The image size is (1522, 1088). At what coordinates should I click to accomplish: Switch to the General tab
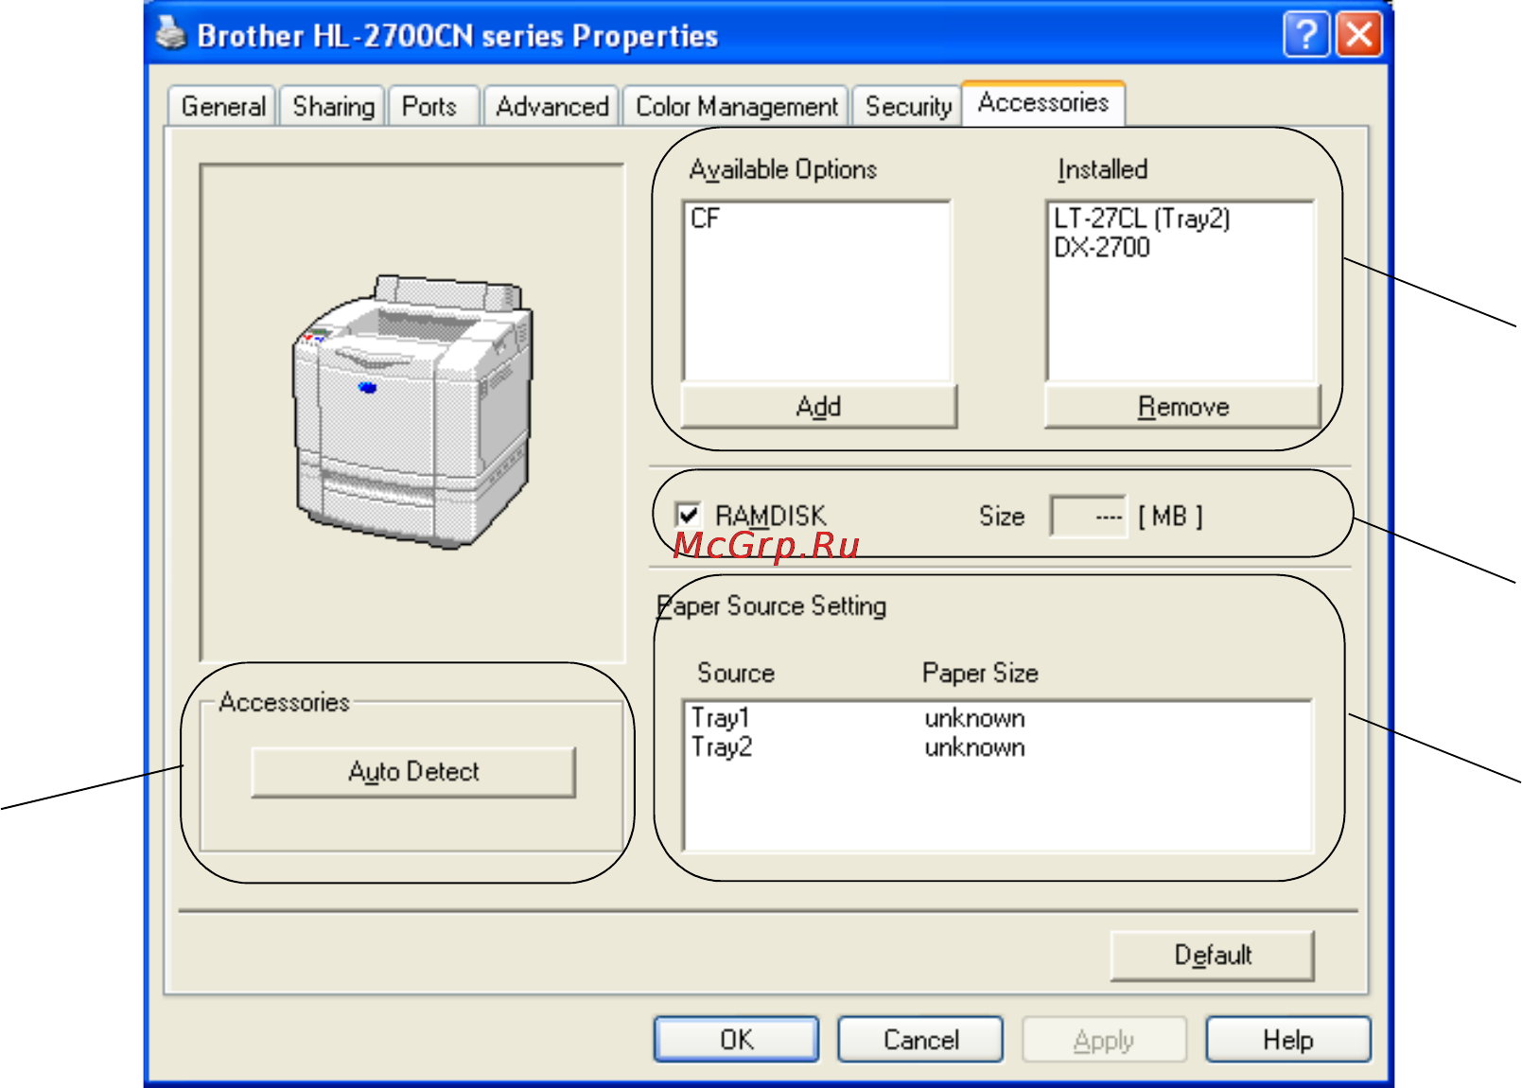pyautogui.click(x=223, y=106)
